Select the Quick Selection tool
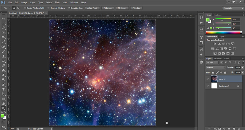The height and width of the screenshot is (130, 245). (x=3, y=32)
